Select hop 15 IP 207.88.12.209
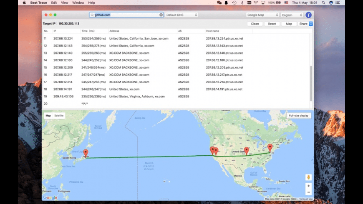Screen dimensions: 363x204 (x=176, y=67)
